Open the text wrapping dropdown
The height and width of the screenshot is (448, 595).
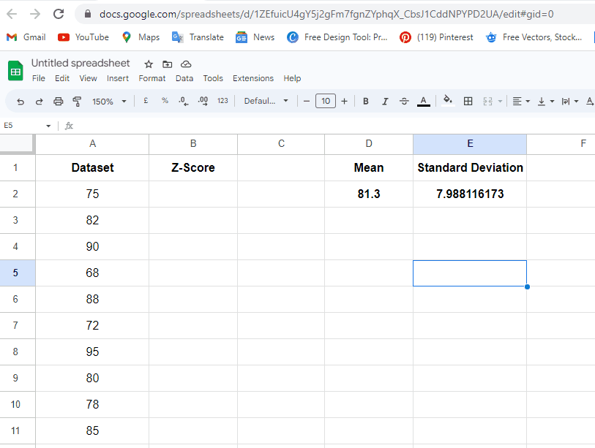(x=570, y=101)
